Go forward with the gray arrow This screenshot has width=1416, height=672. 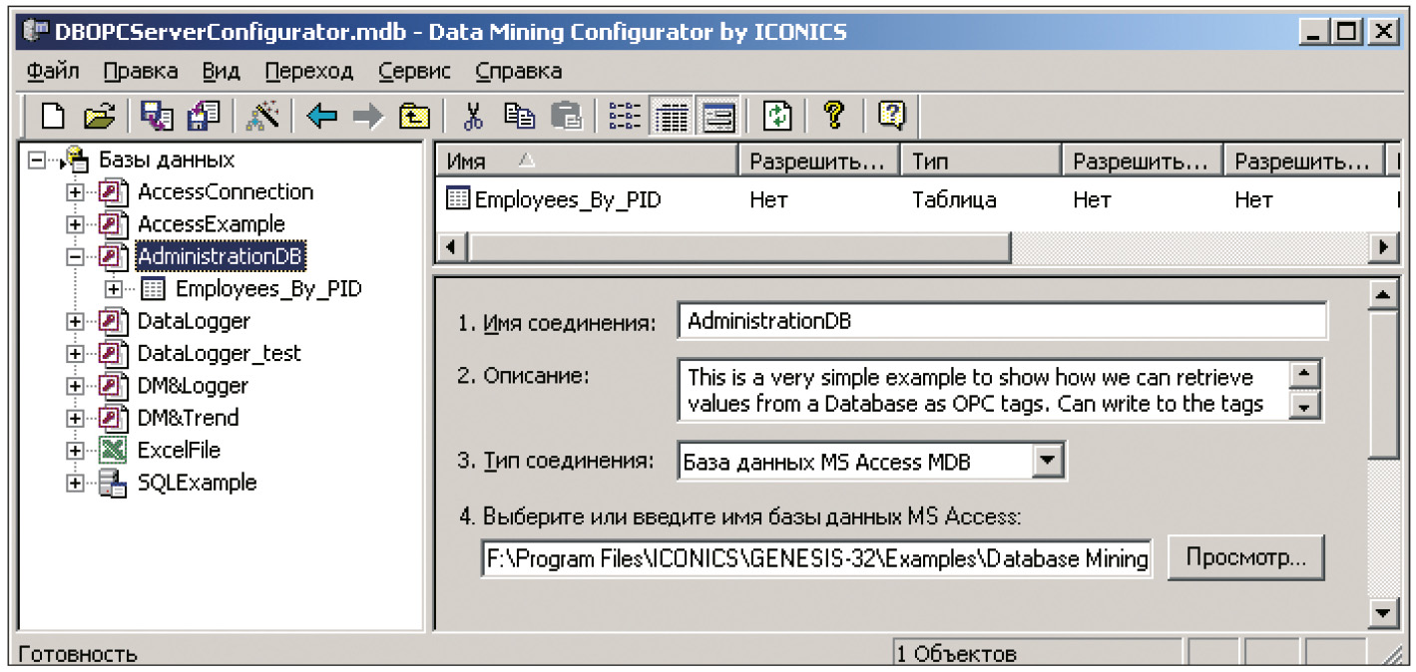click(x=367, y=117)
